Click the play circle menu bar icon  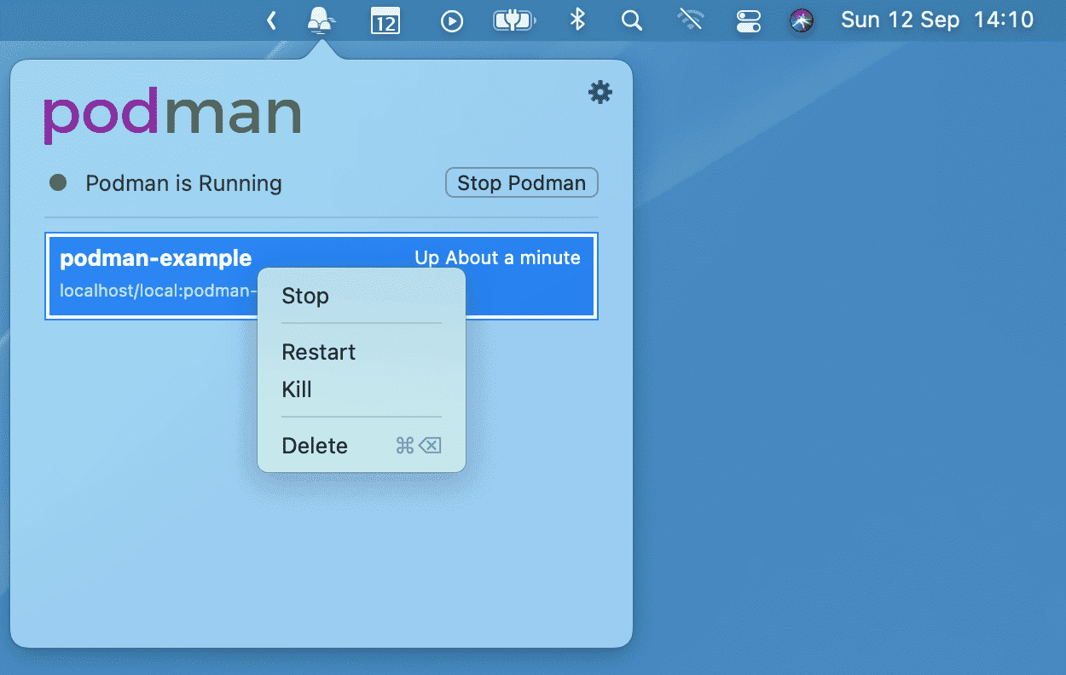click(451, 20)
